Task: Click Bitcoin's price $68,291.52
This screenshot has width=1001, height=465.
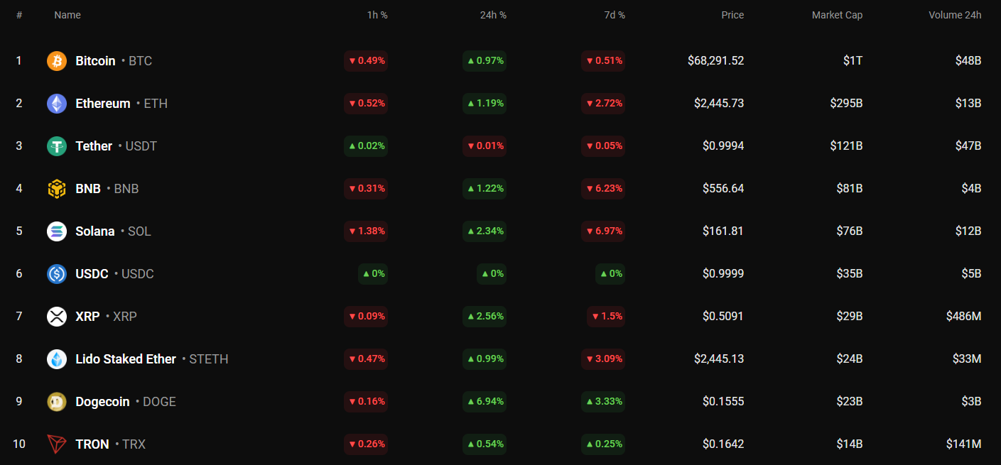Action: (715, 61)
